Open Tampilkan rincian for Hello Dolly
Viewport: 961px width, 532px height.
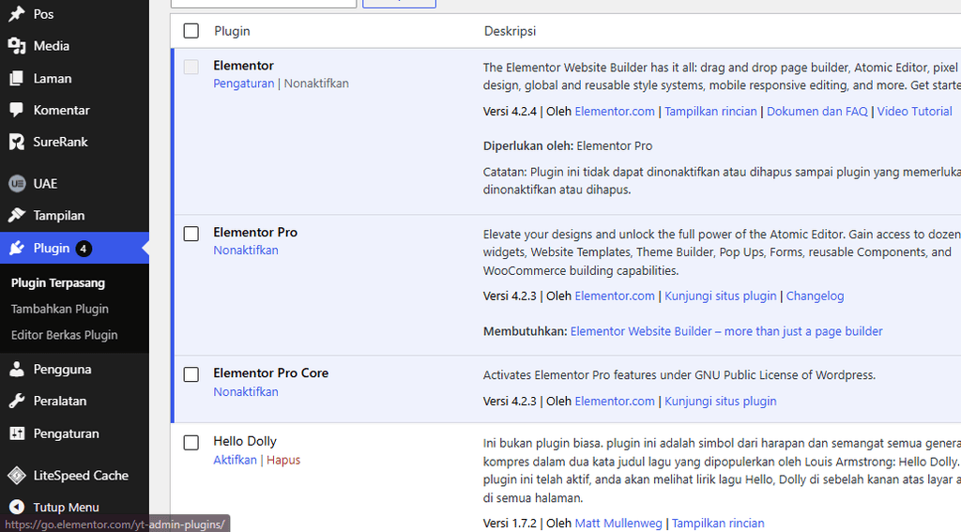[x=718, y=524]
